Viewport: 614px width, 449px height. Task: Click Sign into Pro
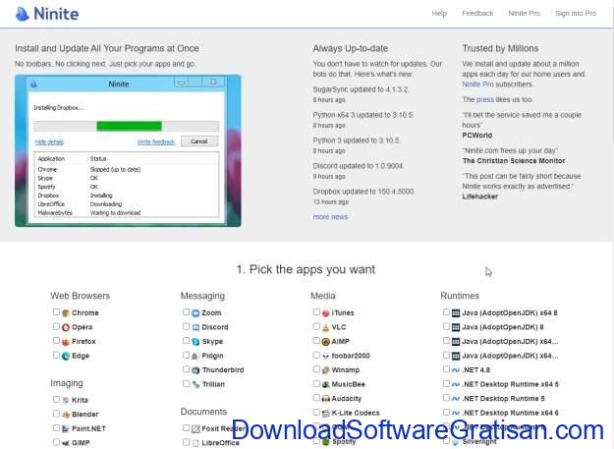click(x=576, y=14)
